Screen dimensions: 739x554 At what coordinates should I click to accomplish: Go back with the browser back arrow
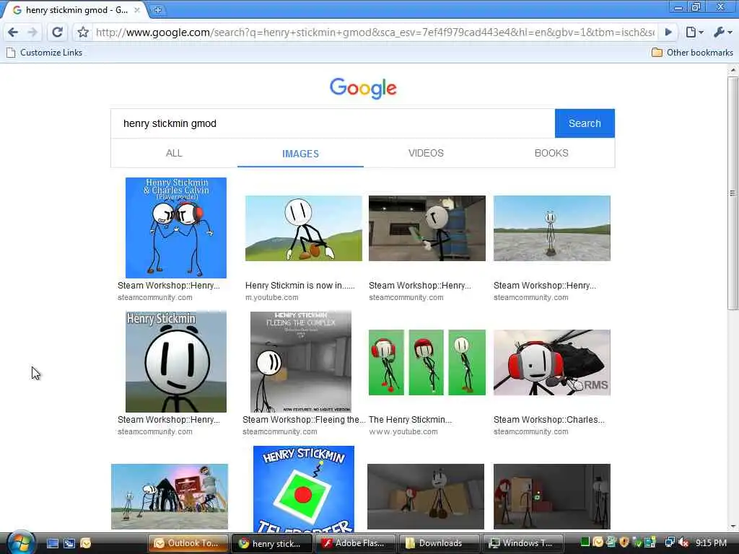point(13,32)
